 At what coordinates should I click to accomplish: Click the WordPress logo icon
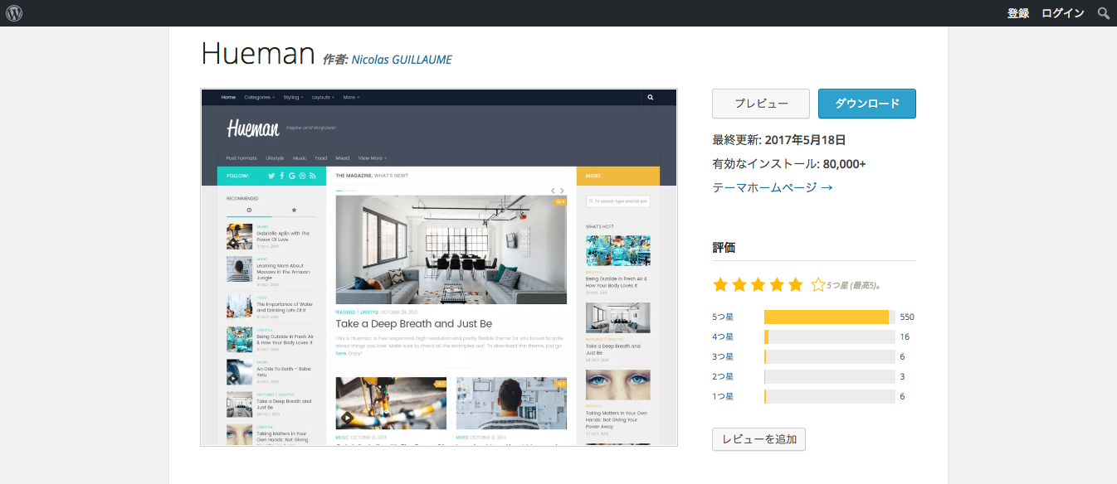click(x=14, y=13)
